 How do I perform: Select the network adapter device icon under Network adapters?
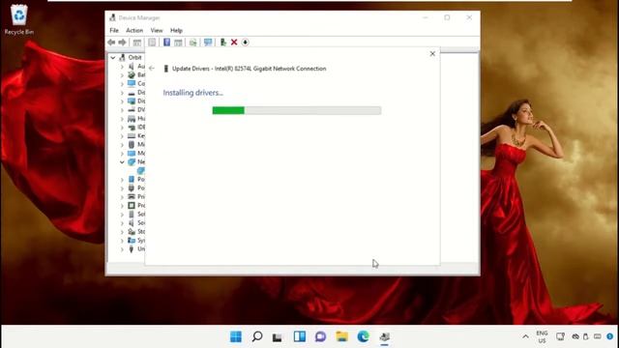click(x=141, y=171)
